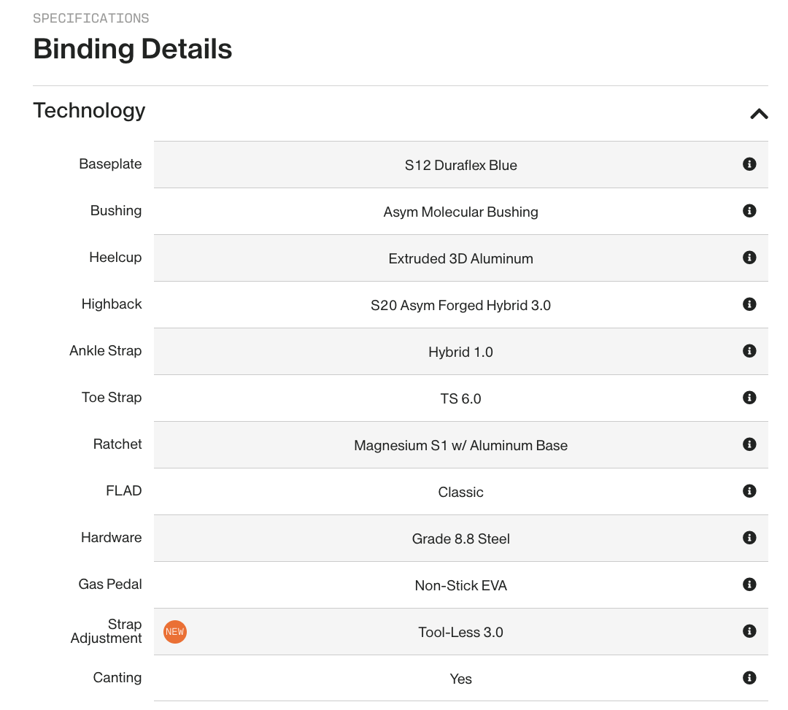
Task: Click the Technology section heading
Action: point(89,111)
